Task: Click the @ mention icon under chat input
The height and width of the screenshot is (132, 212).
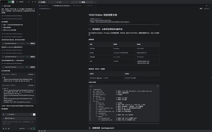Action: point(3,129)
